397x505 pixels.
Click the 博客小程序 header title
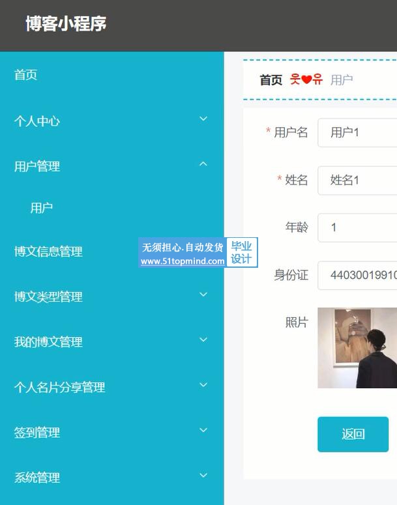click(x=66, y=24)
